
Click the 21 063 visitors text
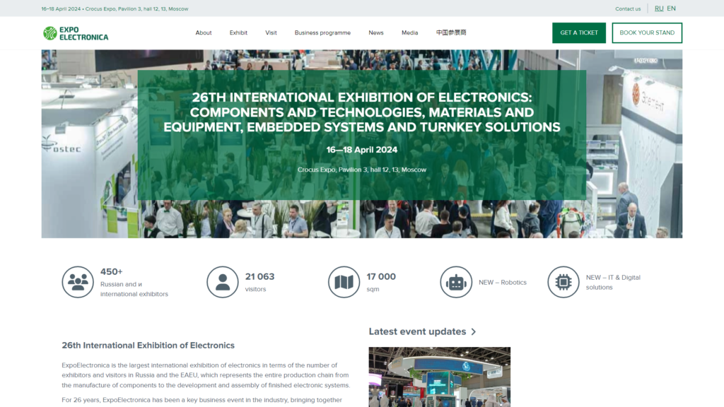(259, 282)
